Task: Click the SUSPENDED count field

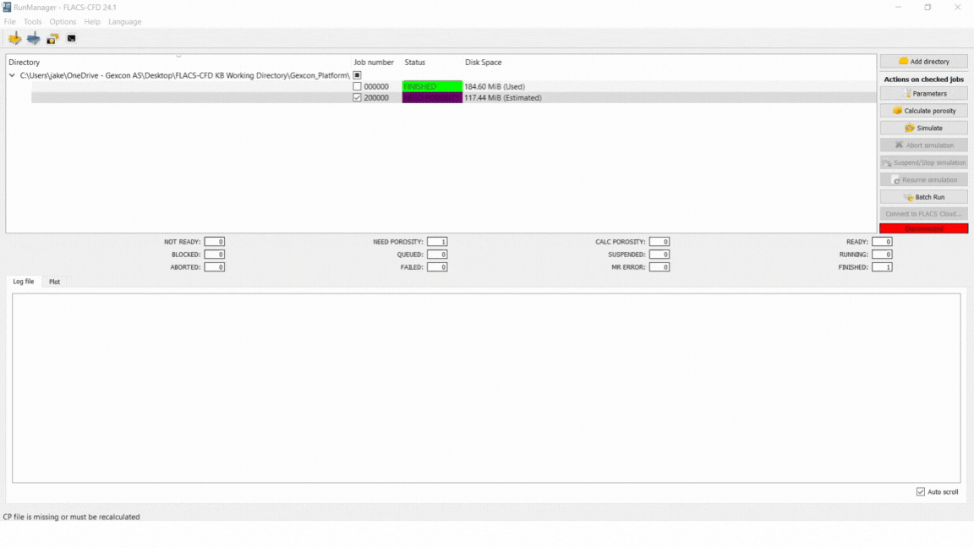Action: [x=659, y=254]
